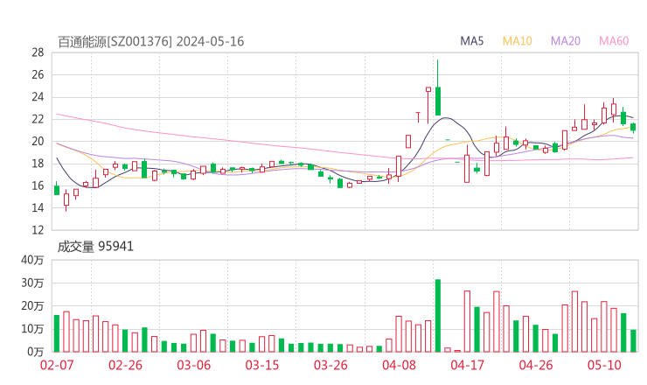Screen dimensions: 647x385
Task: Click the MA5 legend label
Action: coord(471,41)
